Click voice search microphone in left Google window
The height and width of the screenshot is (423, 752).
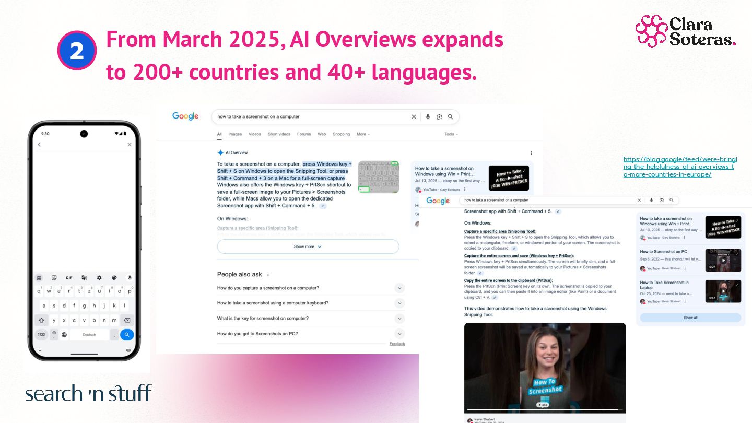(x=428, y=117)
